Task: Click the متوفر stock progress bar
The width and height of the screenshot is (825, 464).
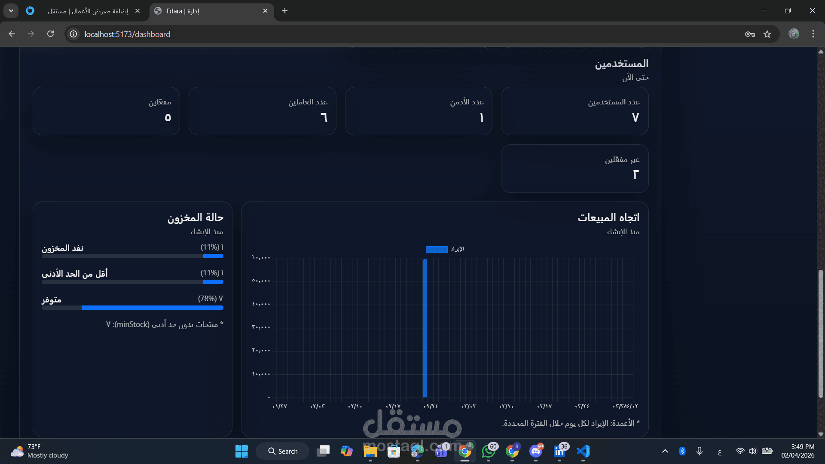Action: (x=132, y=308)
